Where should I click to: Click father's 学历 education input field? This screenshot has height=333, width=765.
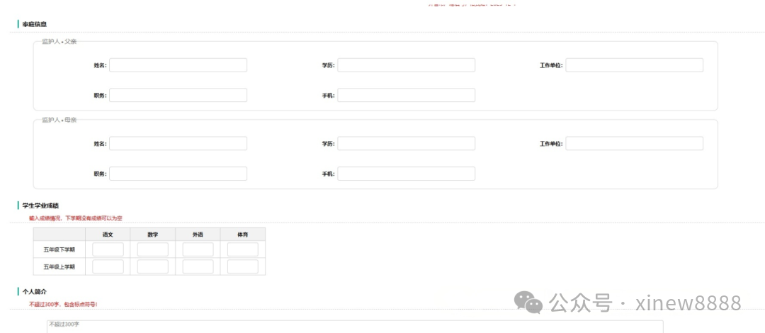(406, 65)
